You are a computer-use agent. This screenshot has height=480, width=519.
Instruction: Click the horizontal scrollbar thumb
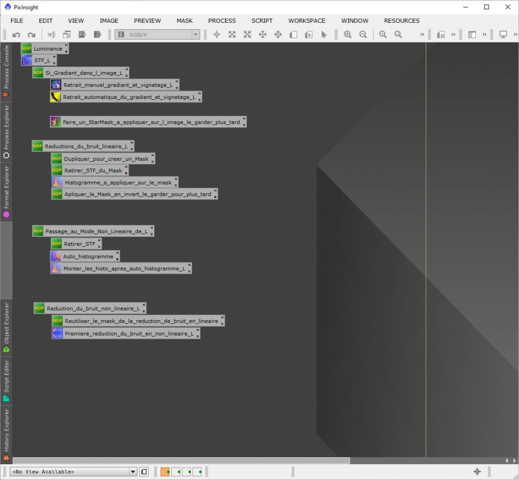coord(181,460)
